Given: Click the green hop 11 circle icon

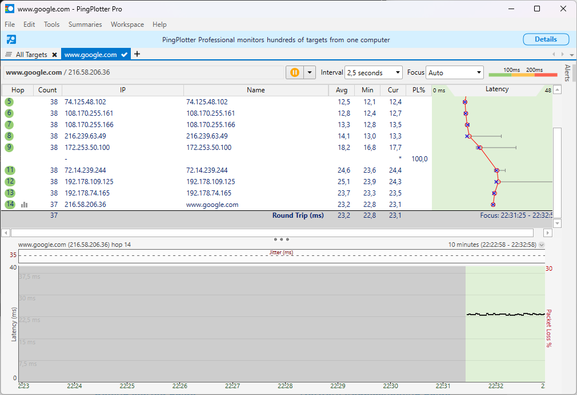Looking at the screenshot, I should 10,170.
